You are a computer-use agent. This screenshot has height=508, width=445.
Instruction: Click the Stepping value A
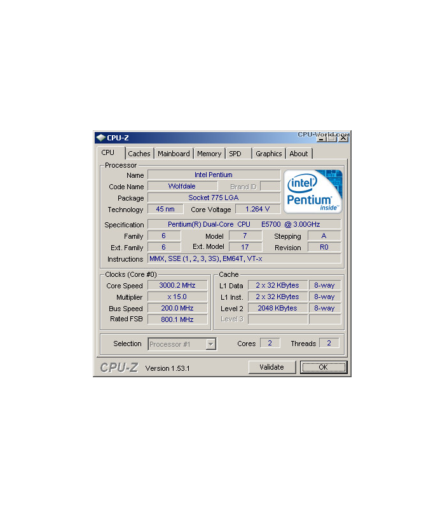pos(324,236)
